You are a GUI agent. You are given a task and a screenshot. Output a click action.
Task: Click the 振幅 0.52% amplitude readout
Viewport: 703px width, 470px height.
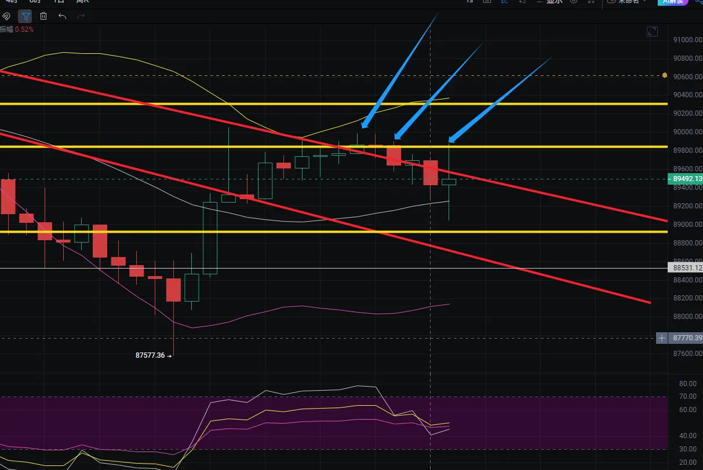pyautogui.click(x=17, y=29)
